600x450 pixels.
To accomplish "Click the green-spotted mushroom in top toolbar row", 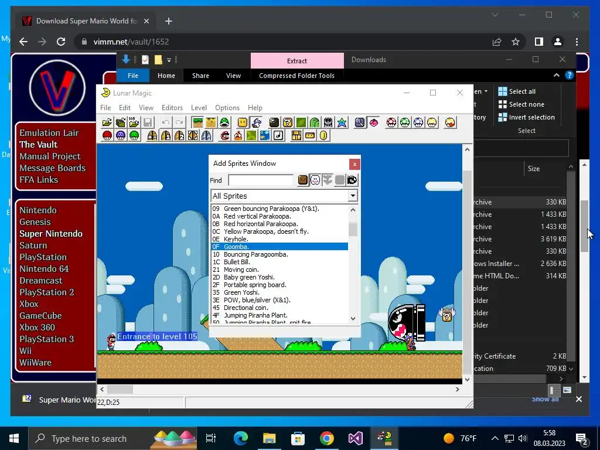I will click(405, 122).
